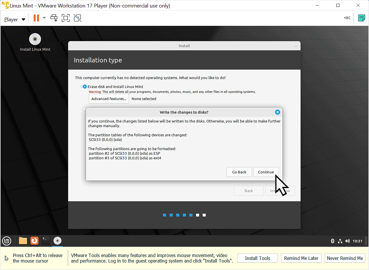
Task: Continue writing changes to disks
Action: [266, 172]
